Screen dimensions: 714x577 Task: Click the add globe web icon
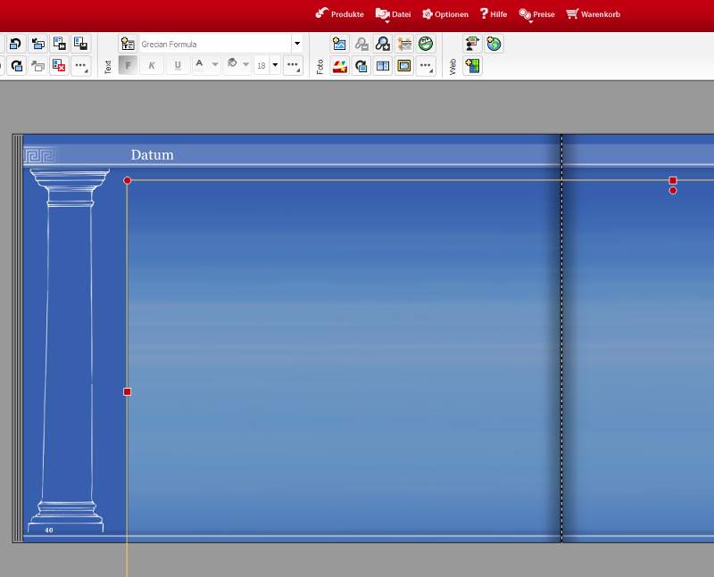click(494, 44)
